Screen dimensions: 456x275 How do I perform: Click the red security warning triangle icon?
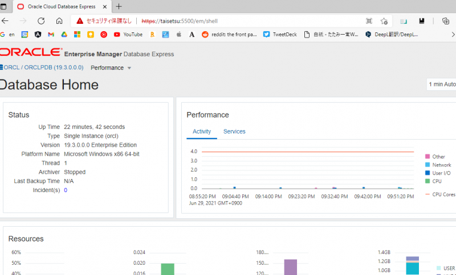[80, 21]
